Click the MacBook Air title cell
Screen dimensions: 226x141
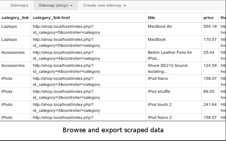click(174, 29)
